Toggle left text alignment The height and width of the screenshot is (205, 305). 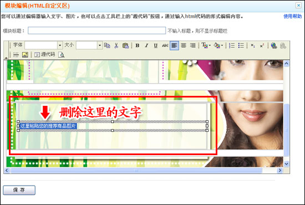pyautogui.click(x=174, y=45)
